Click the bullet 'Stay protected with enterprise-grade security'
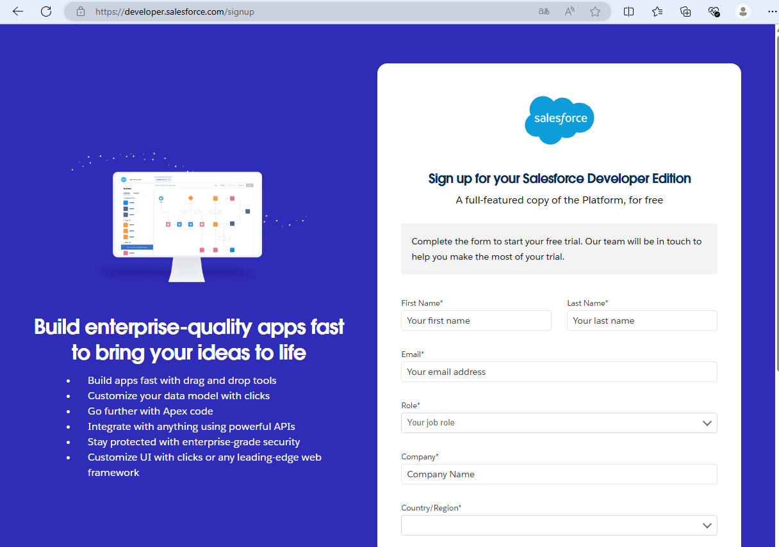This screenshot has width=779, height=547. coord(193,441)
